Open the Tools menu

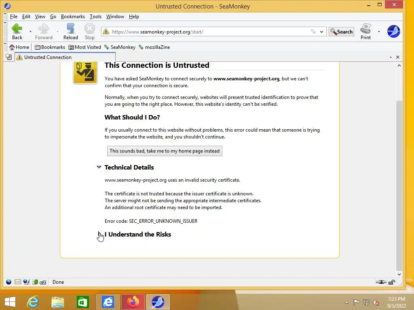[x=95, y=16]
